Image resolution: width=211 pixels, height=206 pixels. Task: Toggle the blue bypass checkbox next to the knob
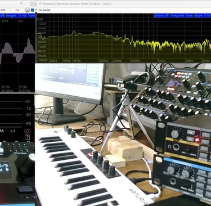click(33, 10)
